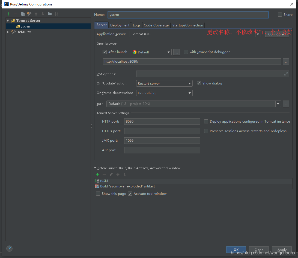Image resolution: width=298 pixels, height=258 pixels.
Task: Click the VM options field
Action: point(213,74)
